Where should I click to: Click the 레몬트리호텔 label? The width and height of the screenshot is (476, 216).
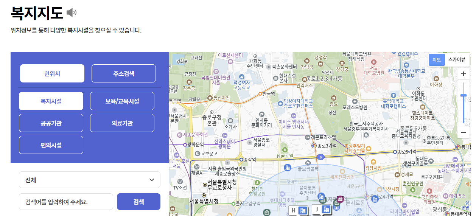(x=324, y=137)
